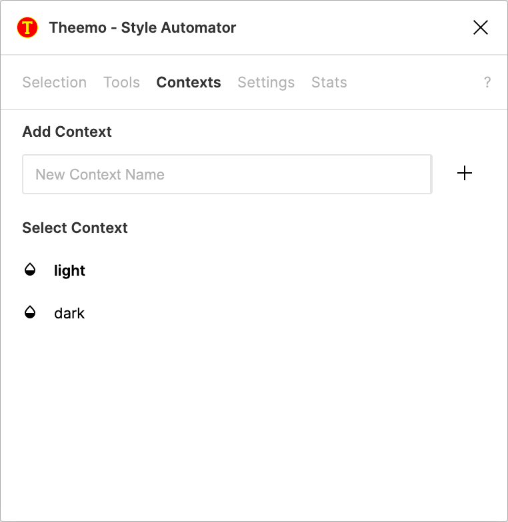
Task: Click the plus icon to add context
Action: pyautogui.click(x=465, y=174)
